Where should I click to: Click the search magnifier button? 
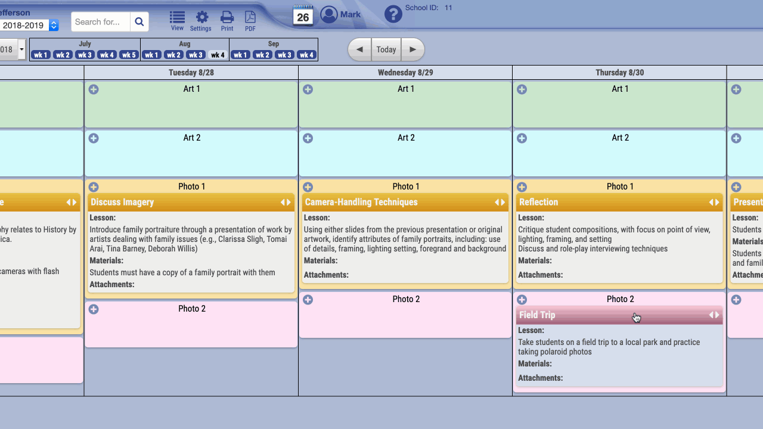[x=139, y=22]
